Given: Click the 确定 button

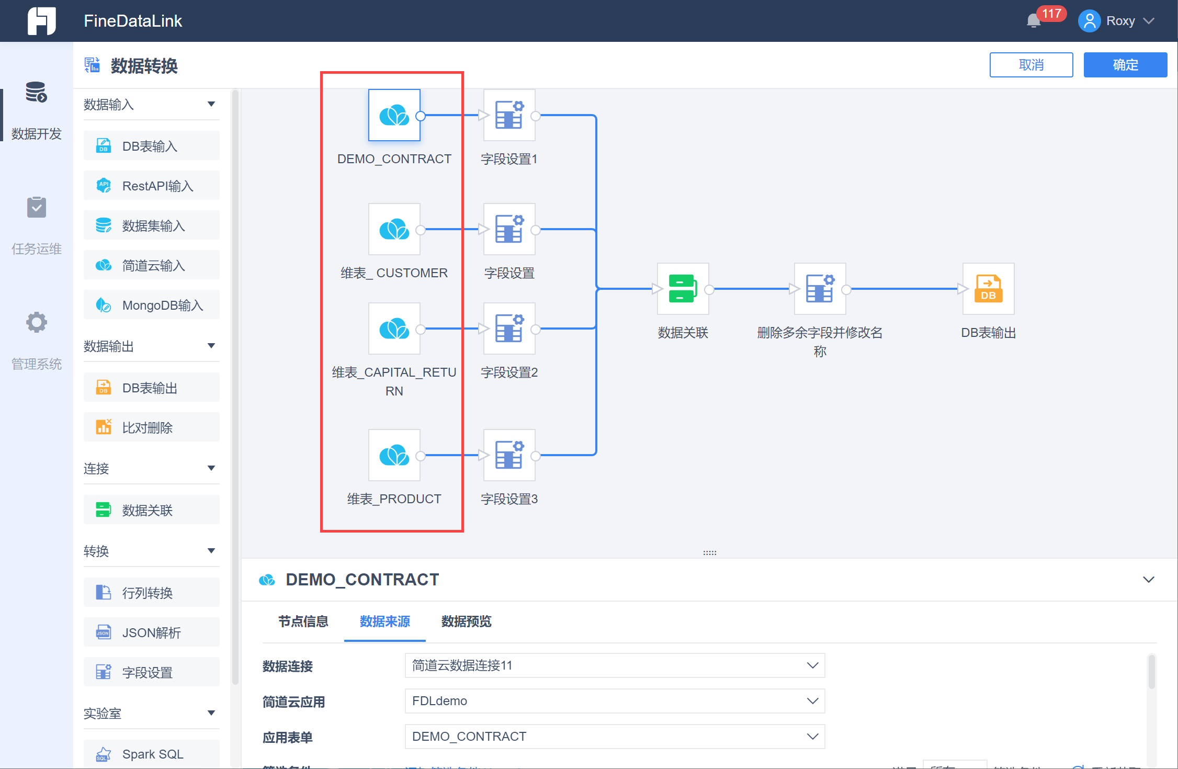Looking at the screenshot, I should [1125, 65].
